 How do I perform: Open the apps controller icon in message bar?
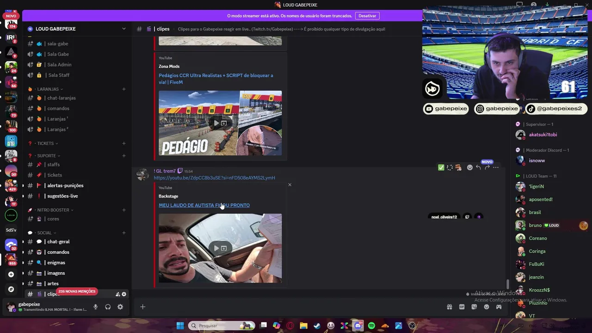499,307
